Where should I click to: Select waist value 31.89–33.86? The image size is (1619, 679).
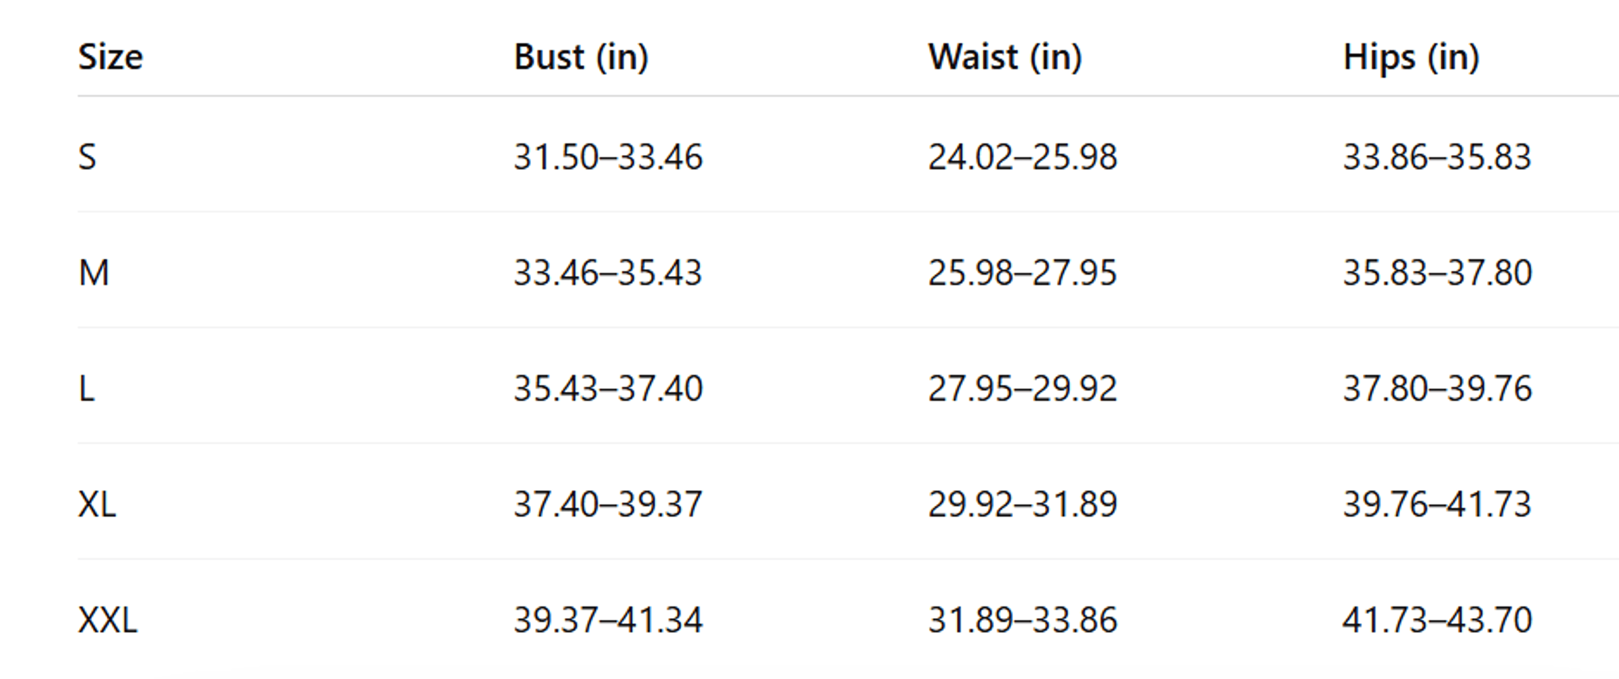(1022, 620)
